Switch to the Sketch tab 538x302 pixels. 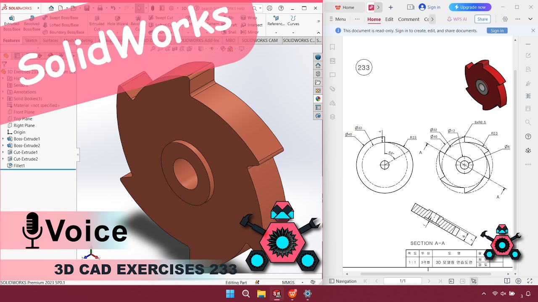click(31, 40)
